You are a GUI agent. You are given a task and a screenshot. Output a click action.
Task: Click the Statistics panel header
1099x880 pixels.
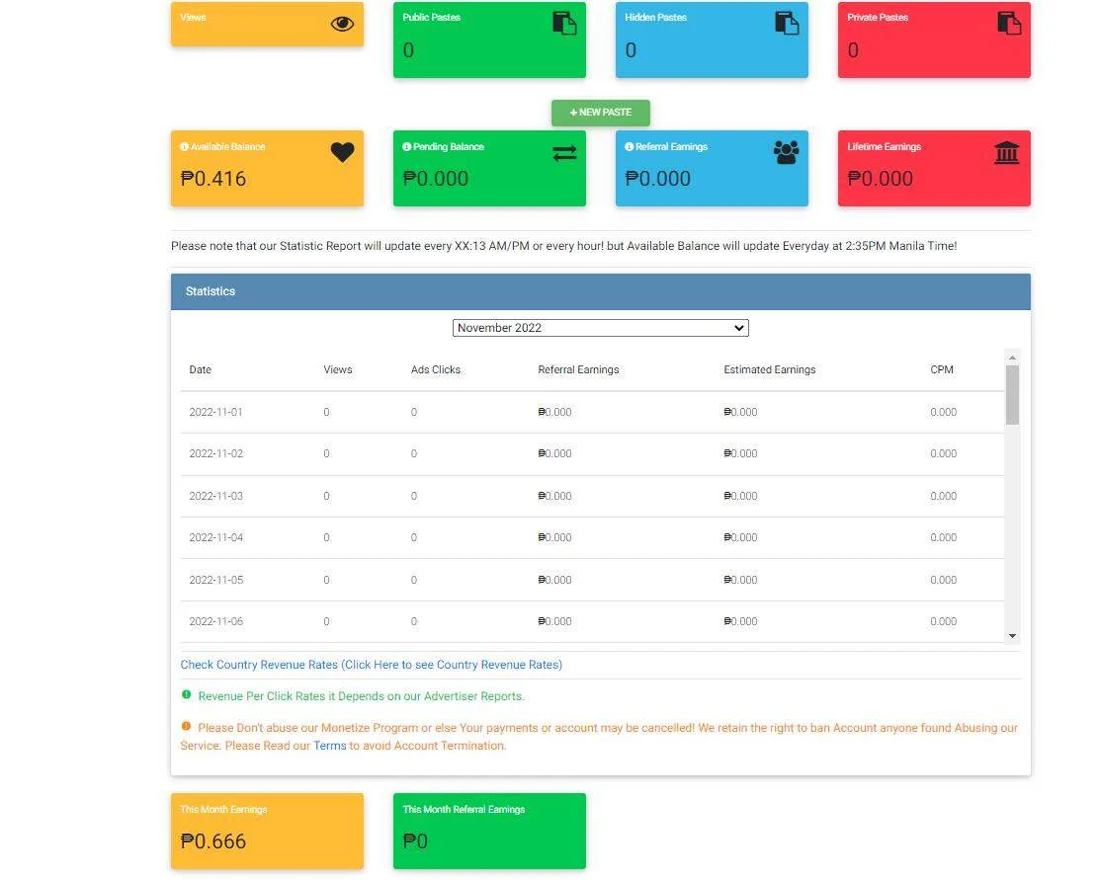coord(601,291)
